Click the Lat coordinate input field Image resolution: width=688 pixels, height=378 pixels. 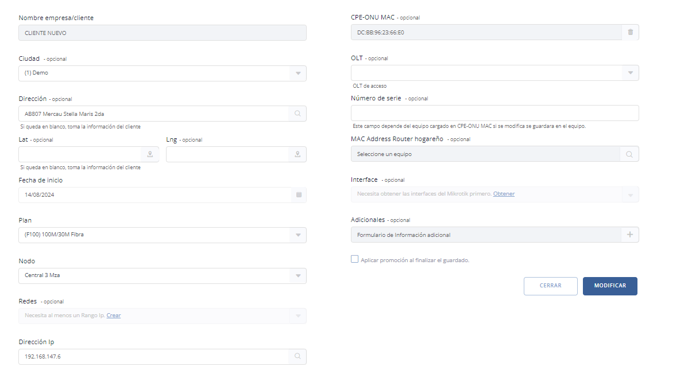(79, 154)
